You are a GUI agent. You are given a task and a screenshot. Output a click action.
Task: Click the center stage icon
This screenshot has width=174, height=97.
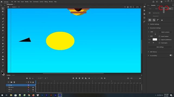[x=125, y=7]
